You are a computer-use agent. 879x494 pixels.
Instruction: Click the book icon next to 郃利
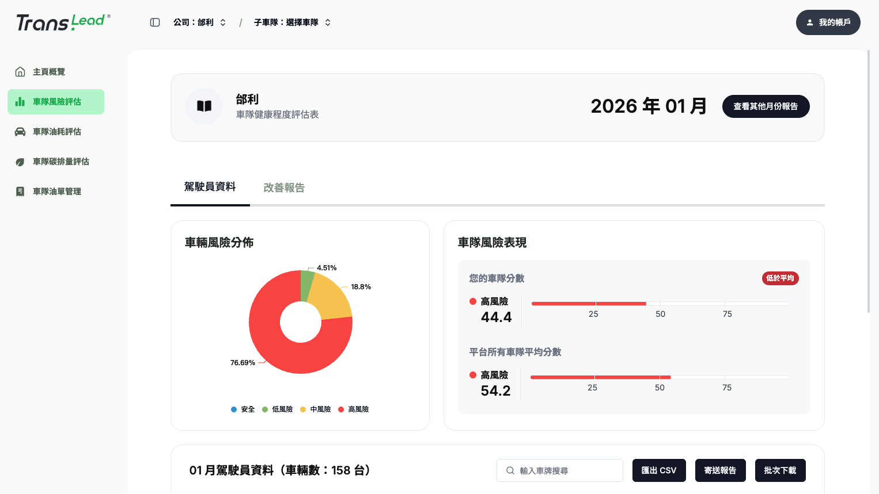click(204, 106)
